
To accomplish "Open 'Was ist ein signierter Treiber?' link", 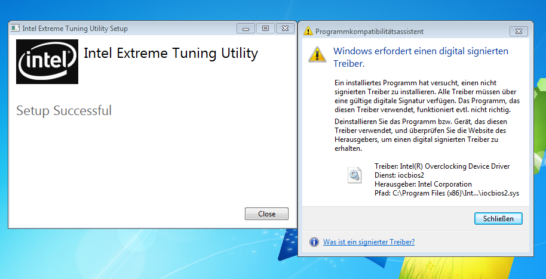I will (369, 242).
